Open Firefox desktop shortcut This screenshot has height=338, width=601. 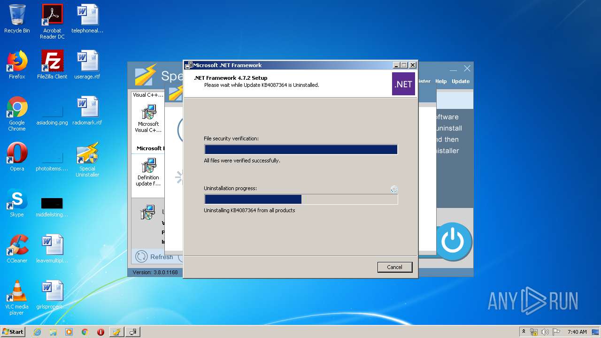point(17,65)
